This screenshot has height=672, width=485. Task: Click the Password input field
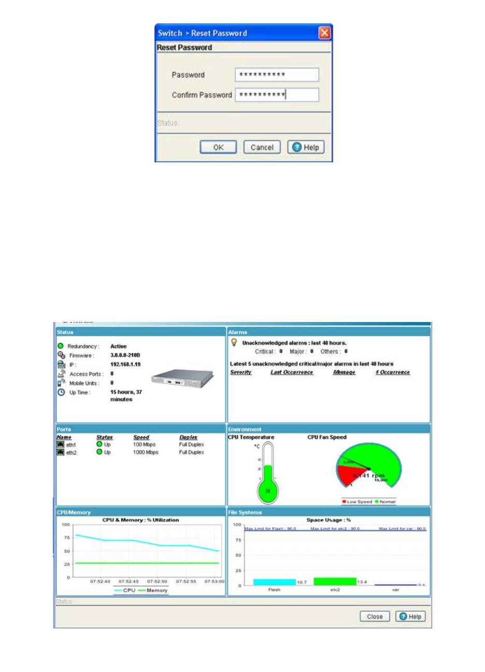[x=277, y=75]
